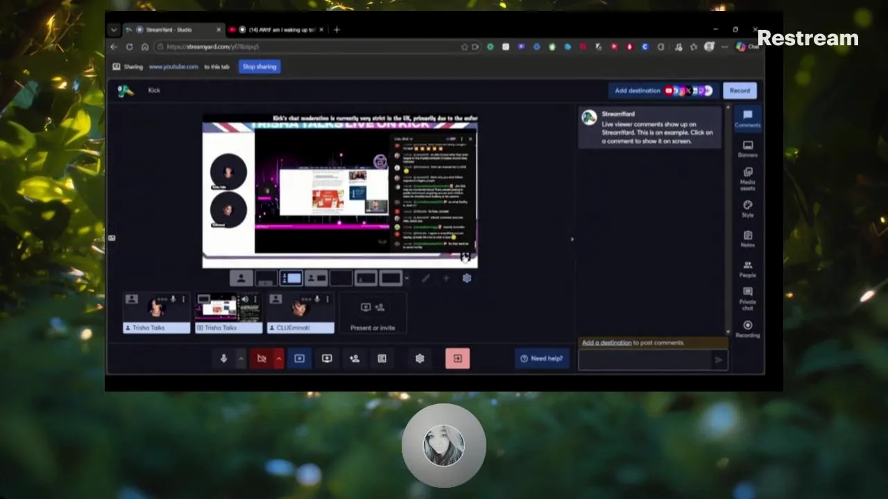This screenshot has width=888, height=499.
Task: Click the comment input field
Action: 645,360
